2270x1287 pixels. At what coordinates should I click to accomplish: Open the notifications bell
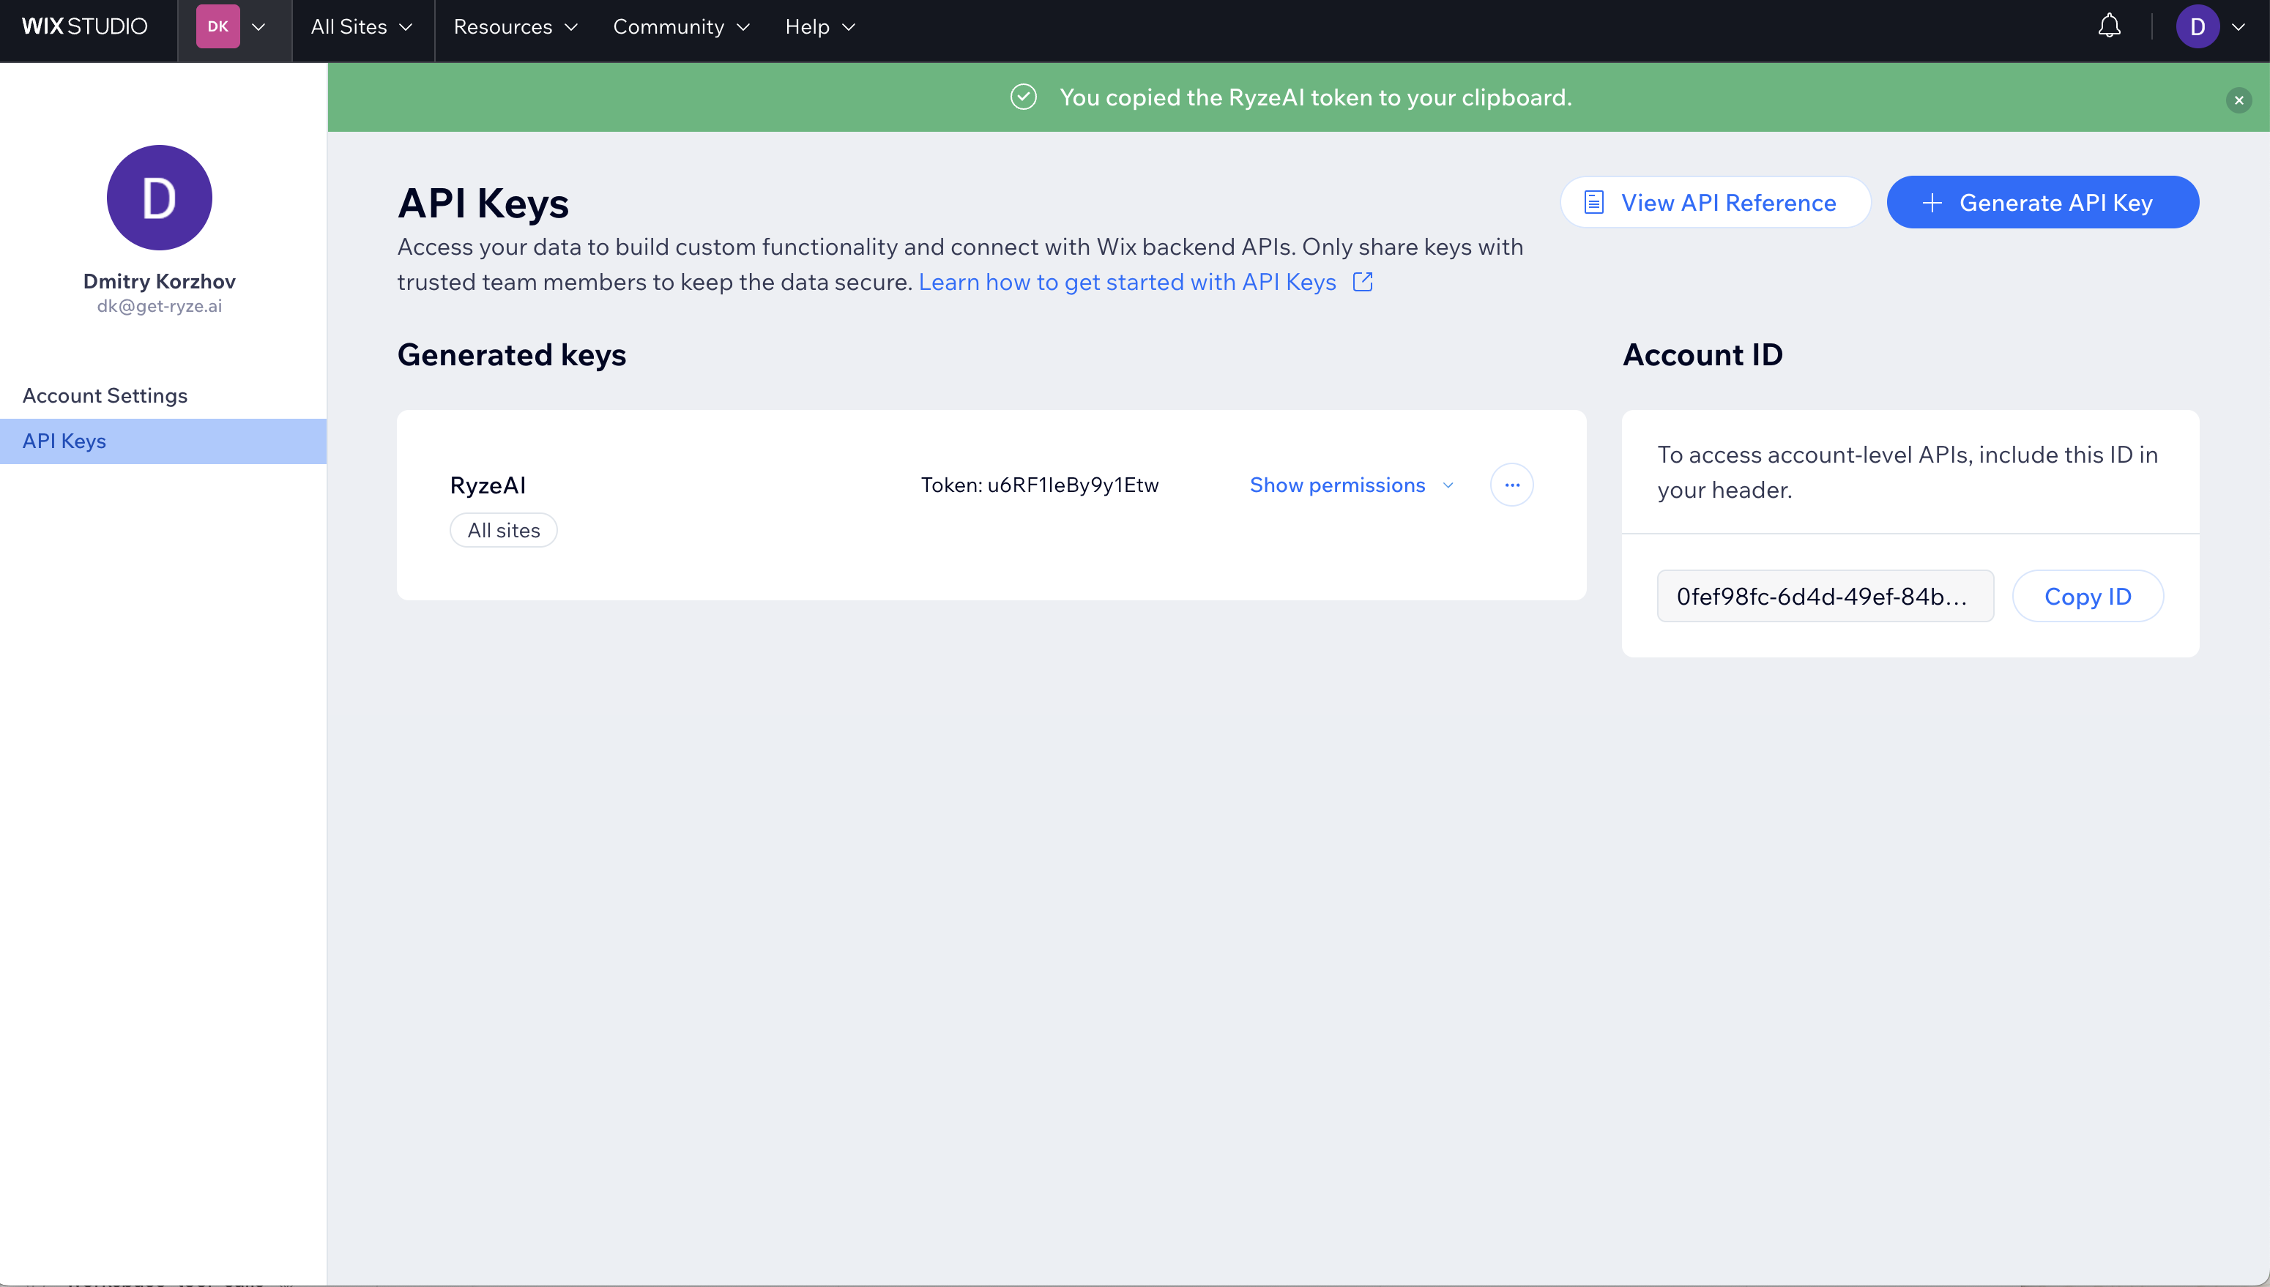2109,26
